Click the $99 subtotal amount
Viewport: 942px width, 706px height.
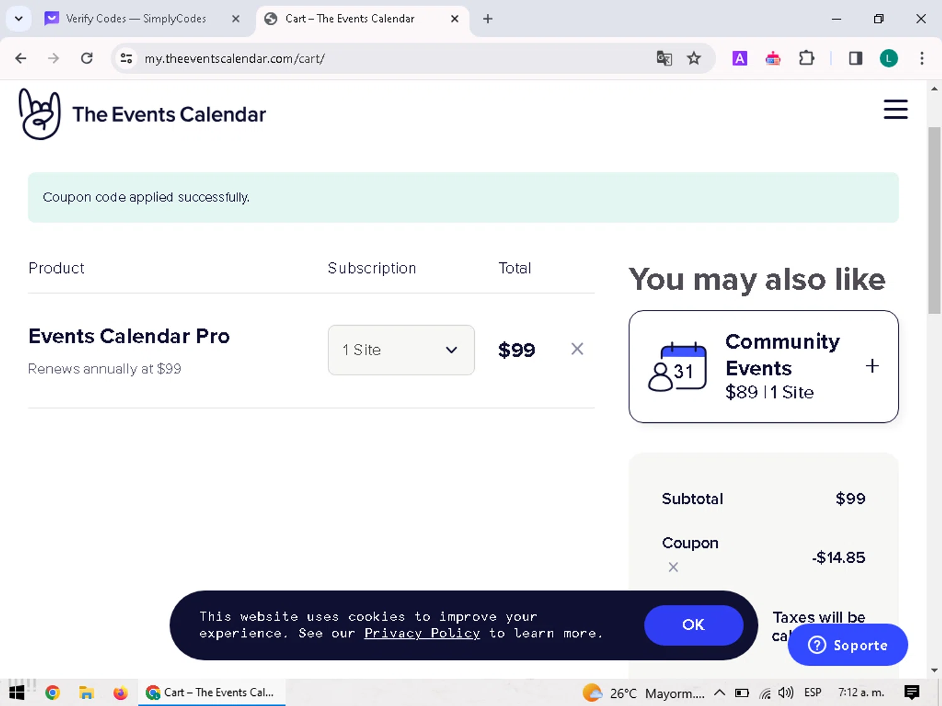coord(851,499)
